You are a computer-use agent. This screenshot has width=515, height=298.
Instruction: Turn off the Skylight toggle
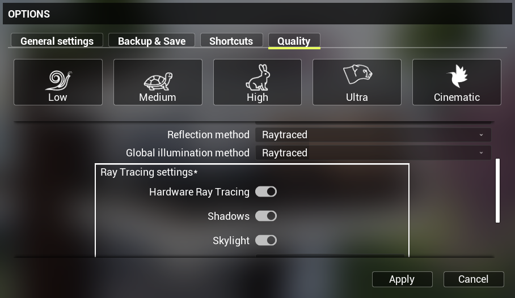pyautogui.click(x=266, y=241)
